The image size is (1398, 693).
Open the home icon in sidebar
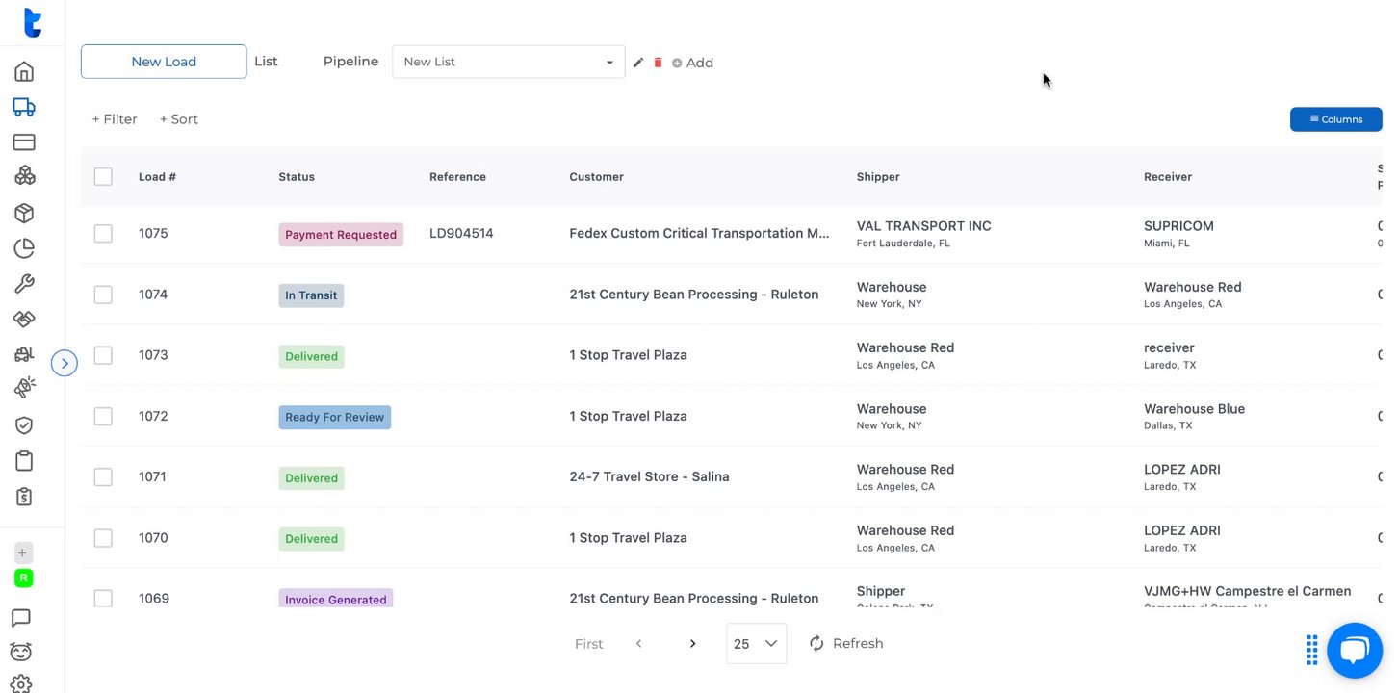24,71
